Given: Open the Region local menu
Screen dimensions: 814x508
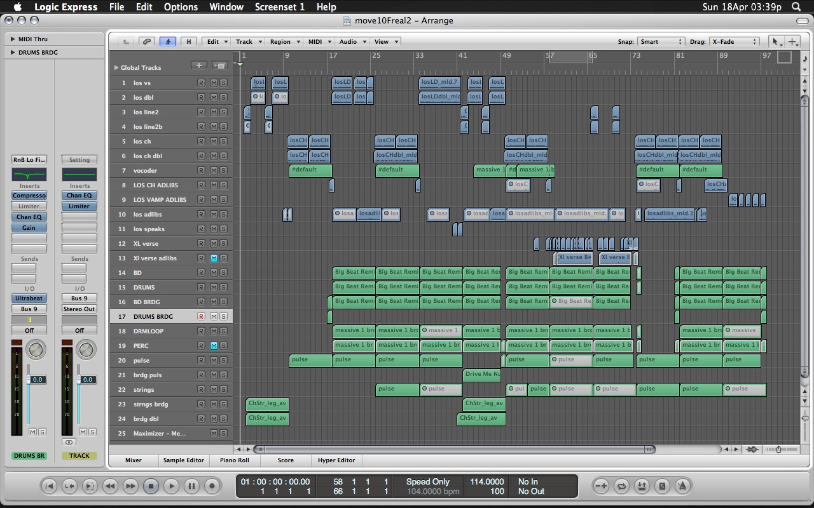Looking at the screenshot, I should [283, 42].
